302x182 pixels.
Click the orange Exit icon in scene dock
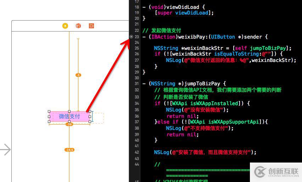pos(91,26)
